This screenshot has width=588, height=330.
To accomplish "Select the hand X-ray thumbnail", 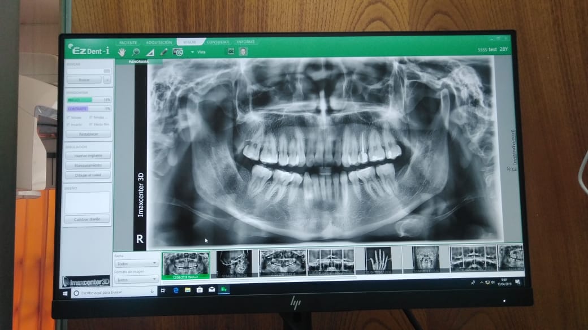I will tap(378, 260).
